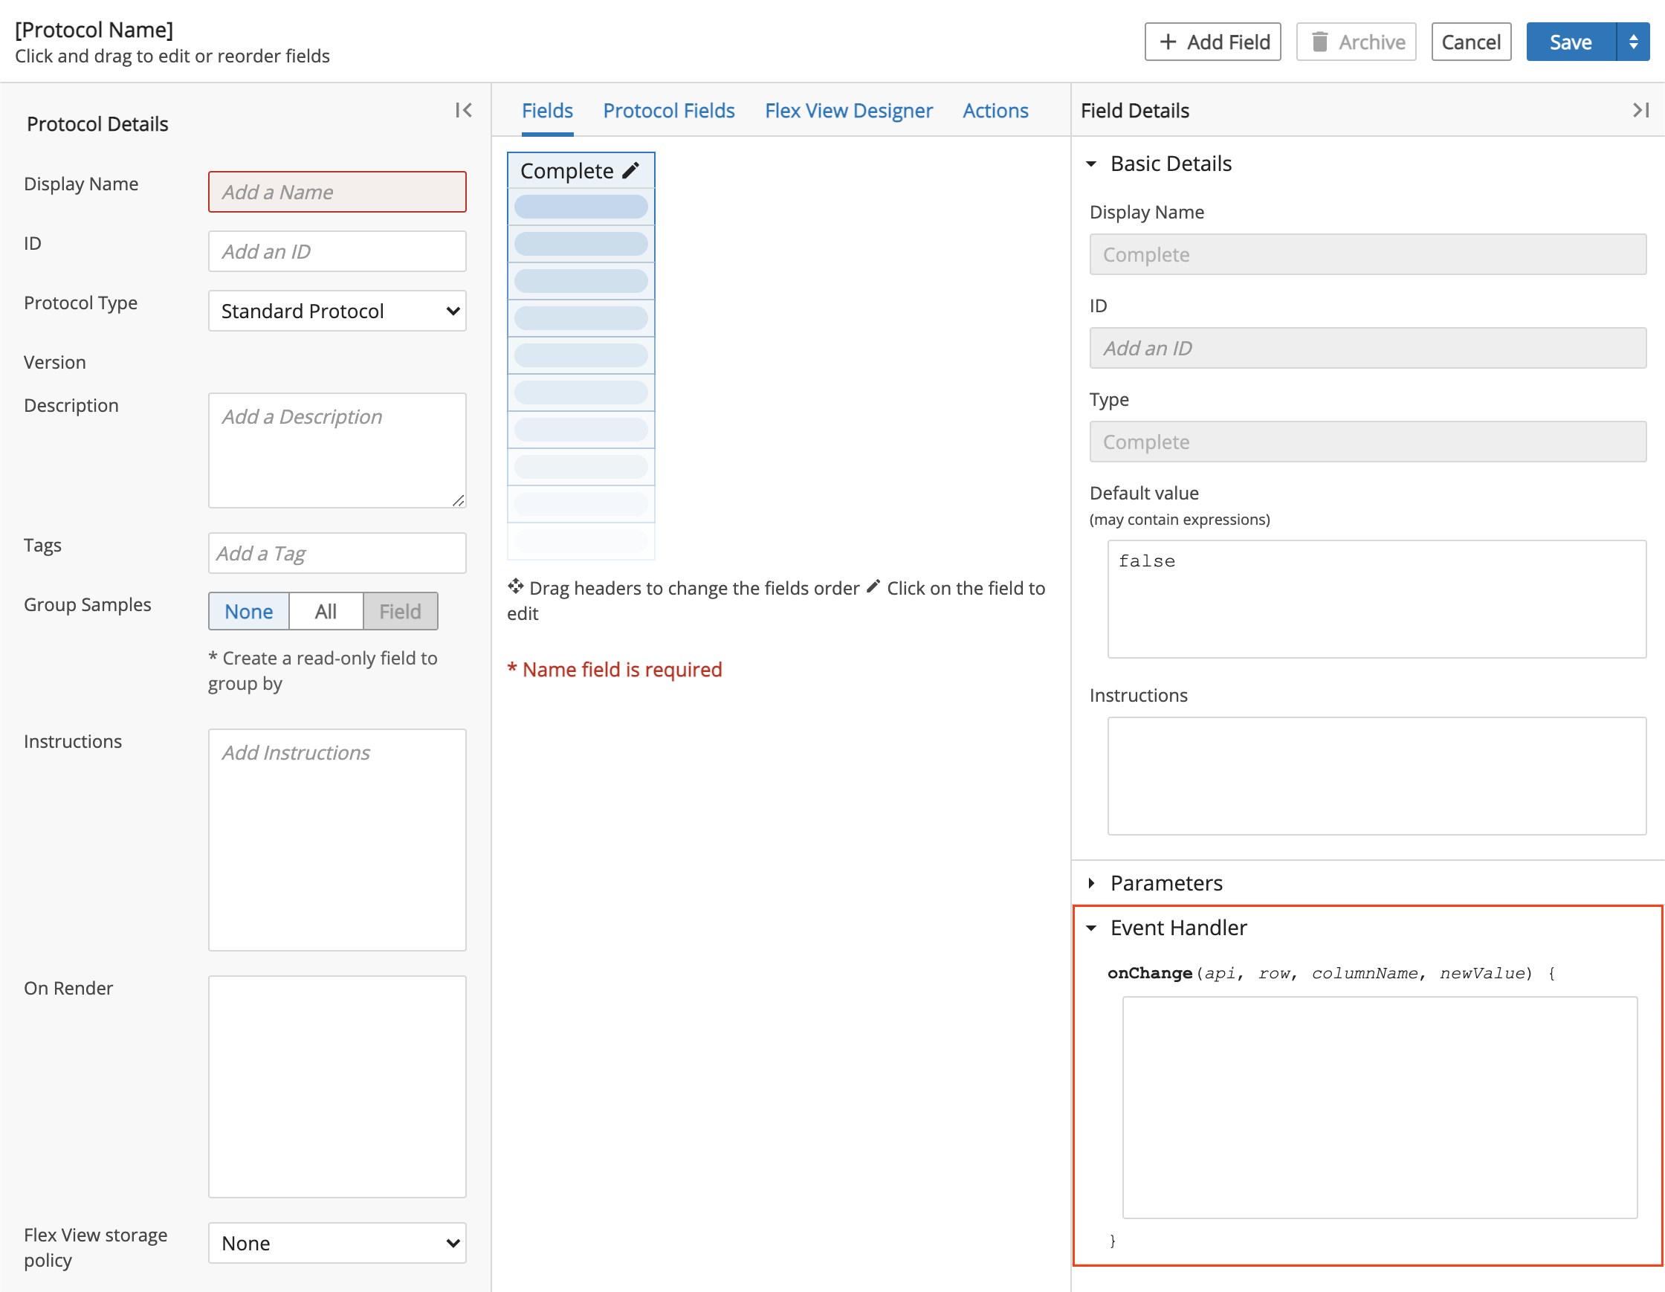Screen dimensions: 1665x1292
Task: Click the Add Field icon button
Action: click(1212, 41)
